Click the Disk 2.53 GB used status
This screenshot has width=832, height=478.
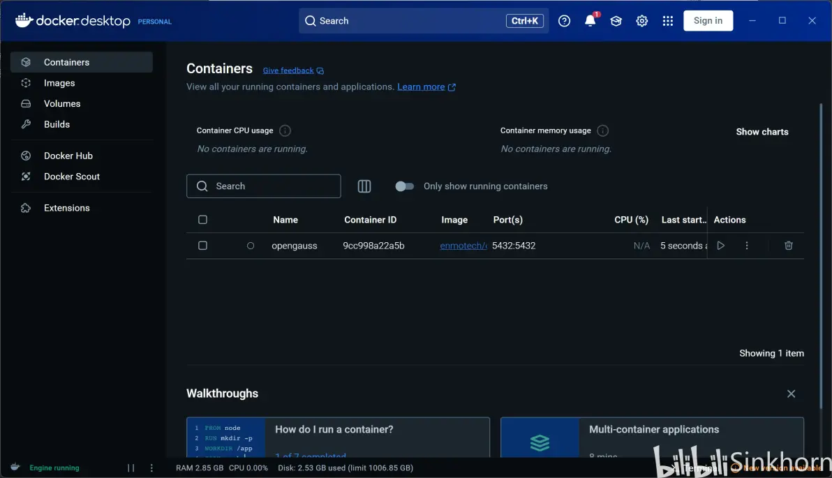coord(346,468)
